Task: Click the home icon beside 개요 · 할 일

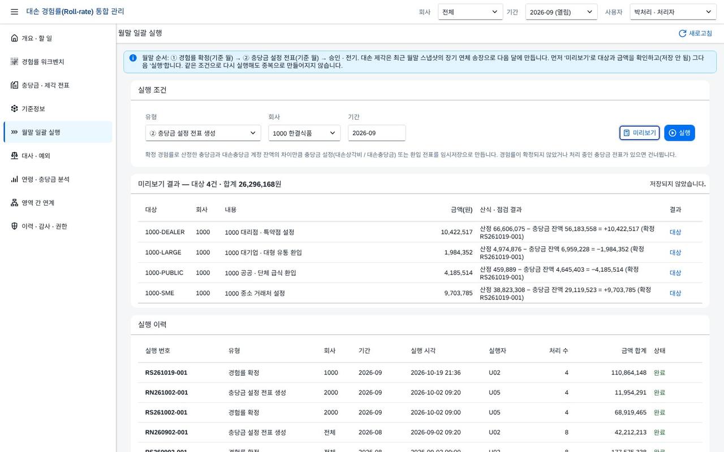Action: coord(14,38)
